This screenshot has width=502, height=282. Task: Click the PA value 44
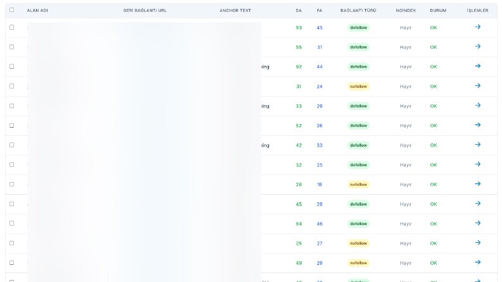(320, 67)
